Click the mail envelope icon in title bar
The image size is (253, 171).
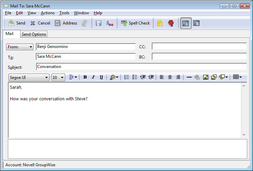pyautogui.click(x=6, y=6)
